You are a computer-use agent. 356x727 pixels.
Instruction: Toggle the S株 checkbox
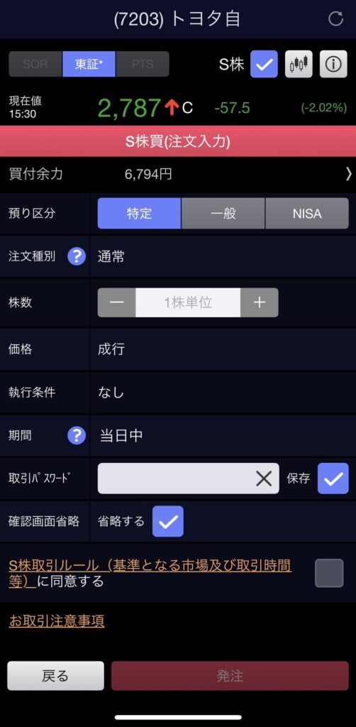coord(264,64)
